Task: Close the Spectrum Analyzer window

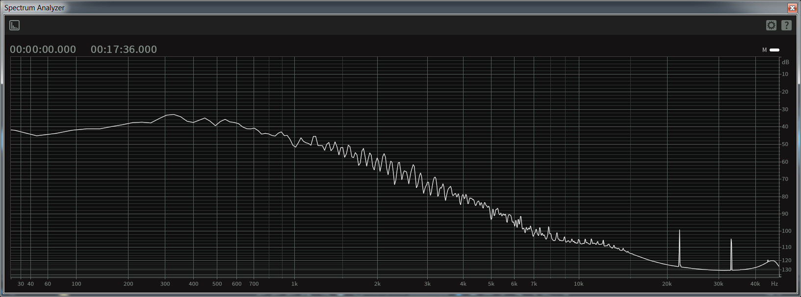Action: (x=792, y=8)
